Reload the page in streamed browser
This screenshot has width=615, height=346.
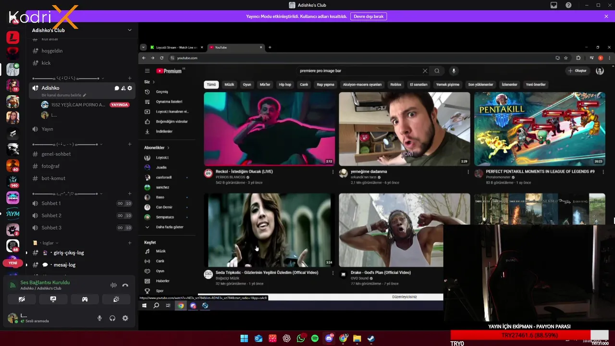click(161, 58)
